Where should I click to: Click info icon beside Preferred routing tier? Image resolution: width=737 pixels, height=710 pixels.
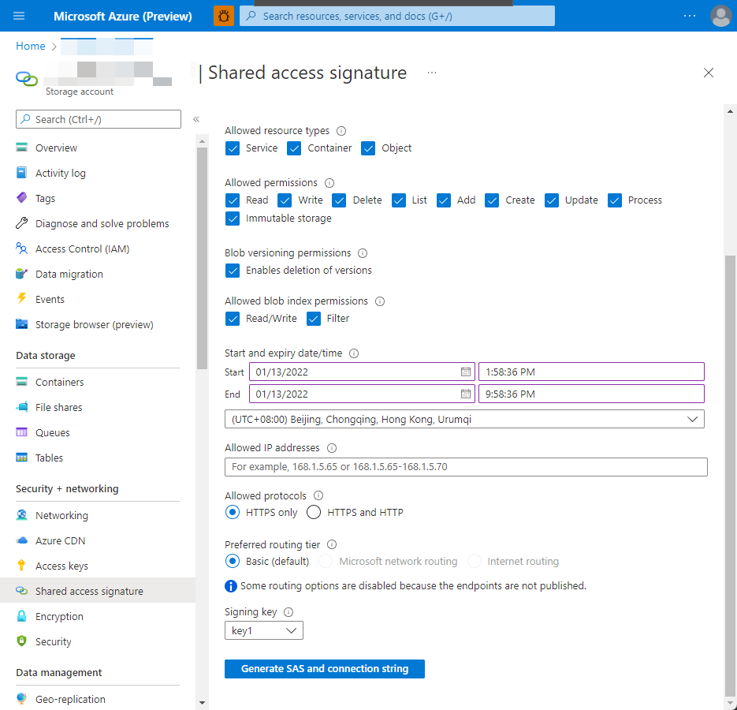[x=332, y=544]
